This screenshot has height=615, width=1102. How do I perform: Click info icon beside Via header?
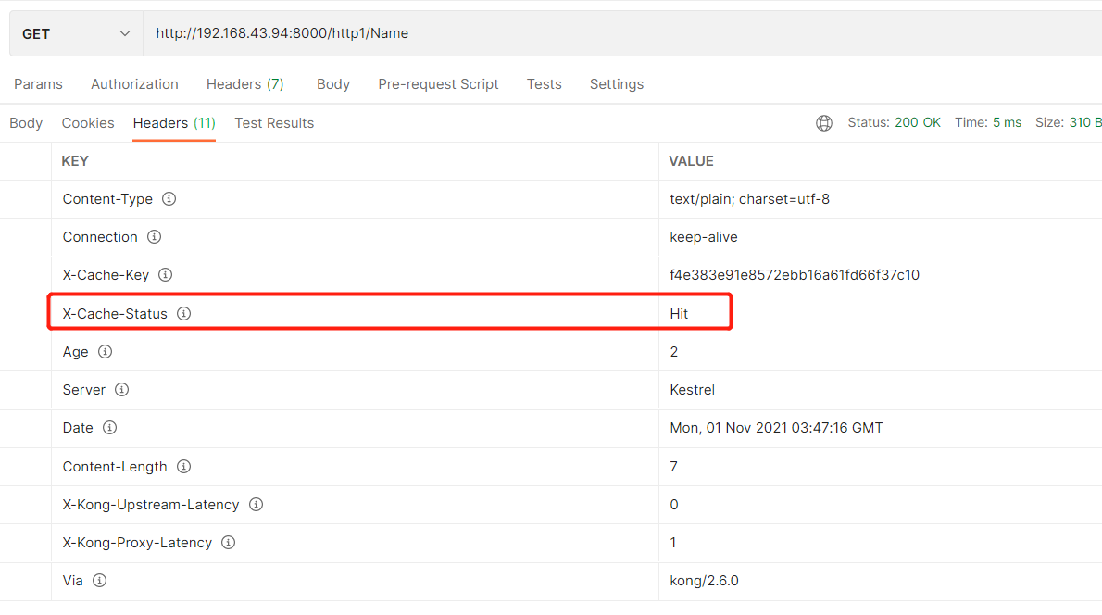pos(99,581)
